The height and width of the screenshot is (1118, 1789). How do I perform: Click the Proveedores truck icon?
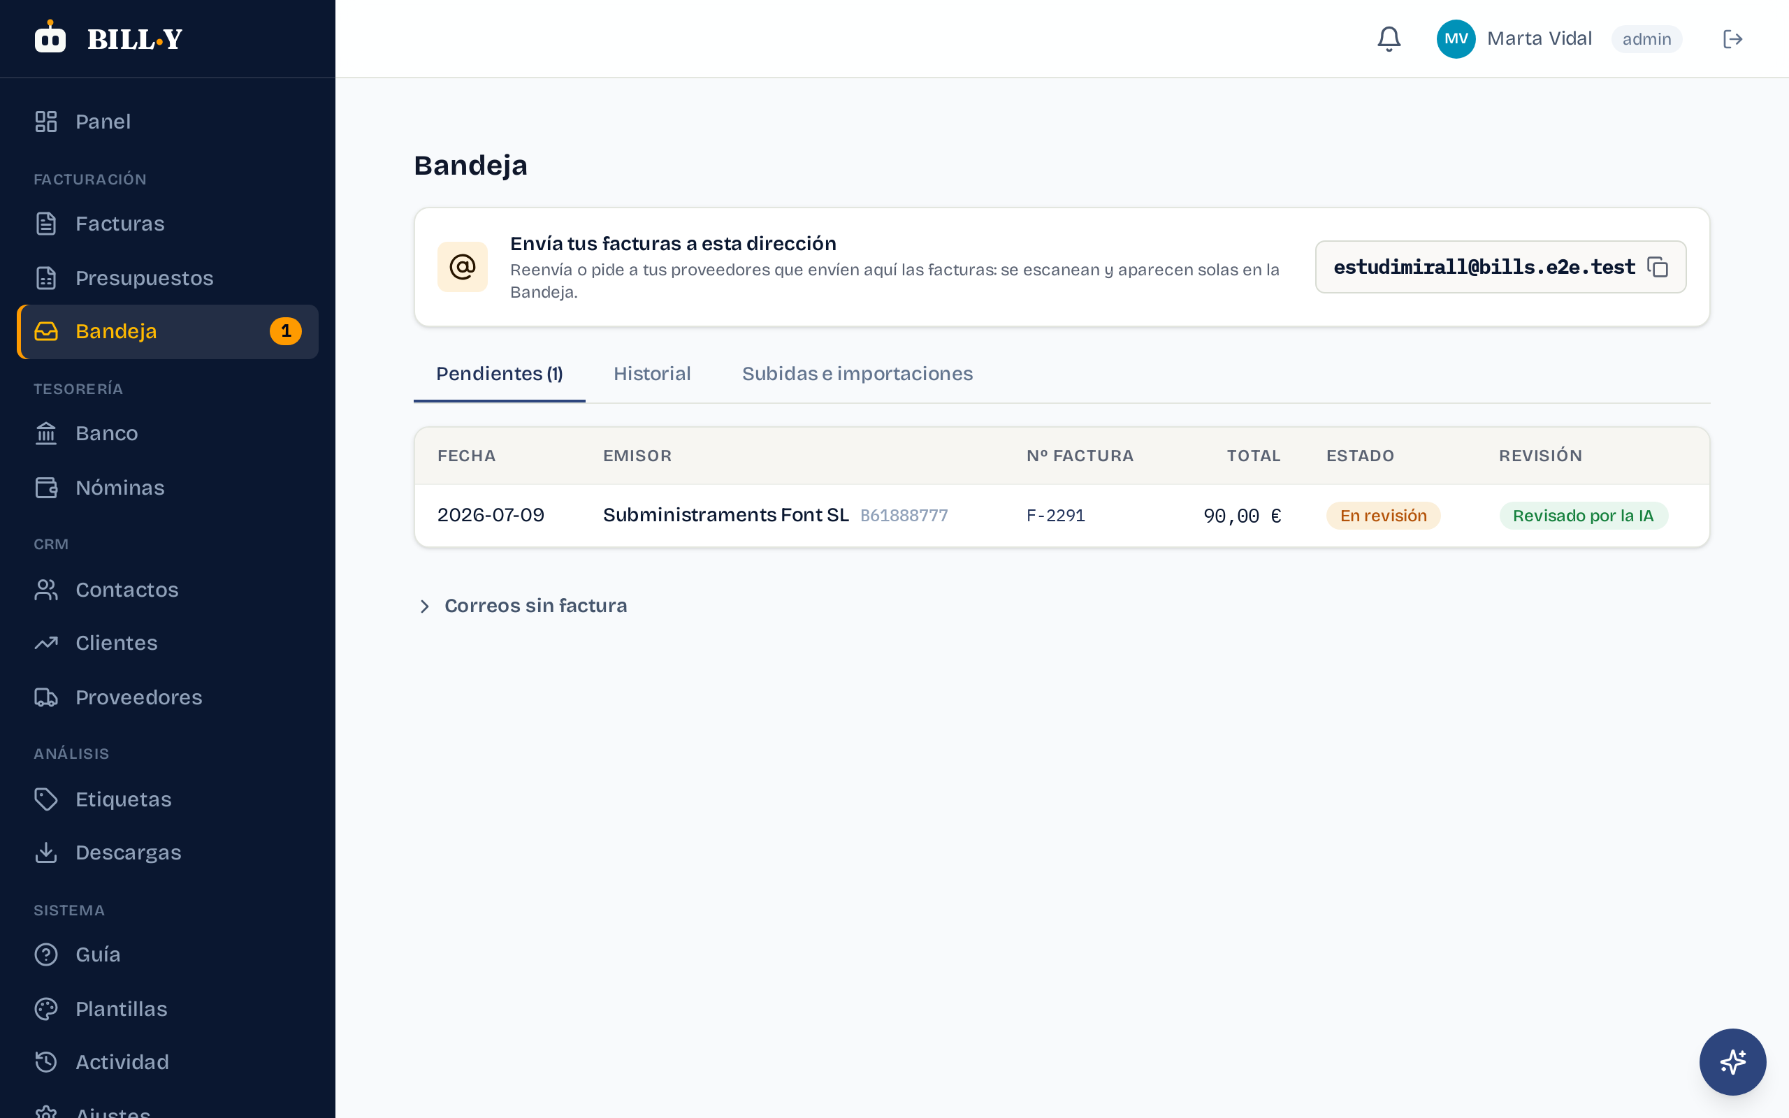(46, 697)
